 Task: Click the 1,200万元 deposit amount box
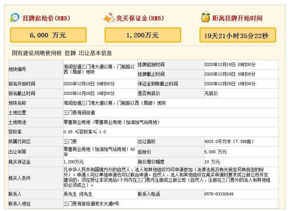(x=143, y=35)
